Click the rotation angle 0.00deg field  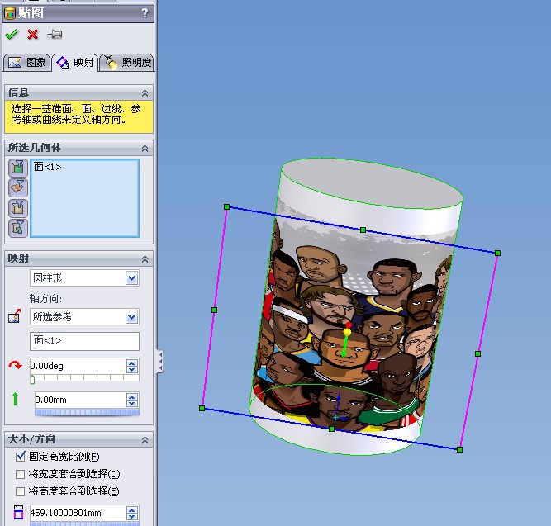78,366
